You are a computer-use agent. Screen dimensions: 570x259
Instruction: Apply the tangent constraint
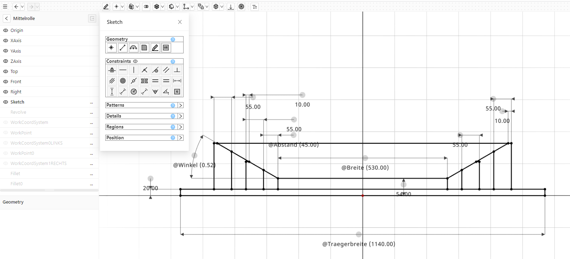coord(155,70)
